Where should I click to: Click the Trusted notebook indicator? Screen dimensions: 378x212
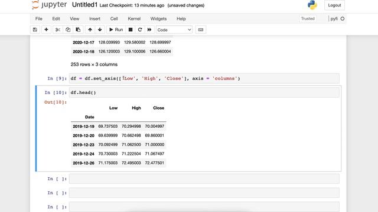point(308,18)
